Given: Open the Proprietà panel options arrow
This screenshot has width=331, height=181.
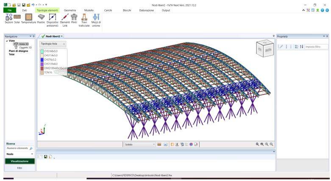Looking at the screenshot, I should pos(324,36).
